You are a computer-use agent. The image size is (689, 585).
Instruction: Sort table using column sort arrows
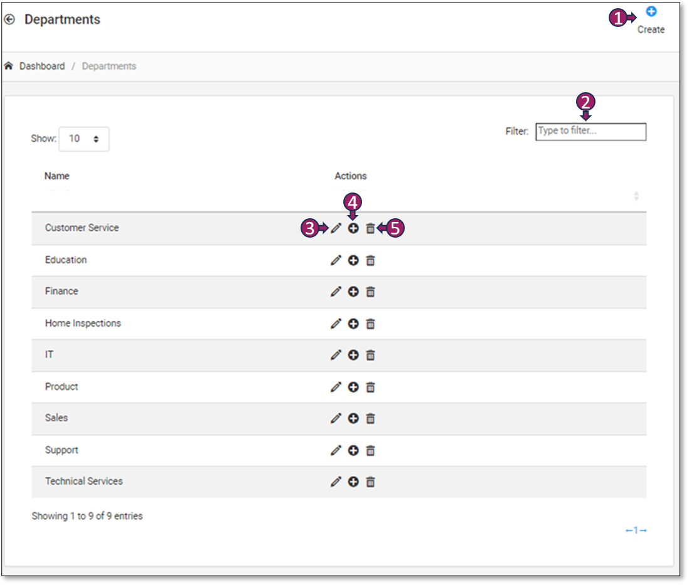[x=636, y=196]
